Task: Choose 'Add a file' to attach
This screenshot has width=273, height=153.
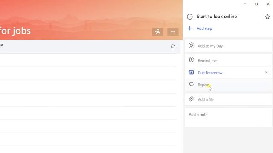Action: (228, 99)
